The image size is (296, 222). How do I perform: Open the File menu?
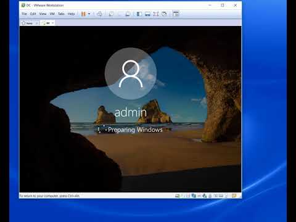[24, 14]
